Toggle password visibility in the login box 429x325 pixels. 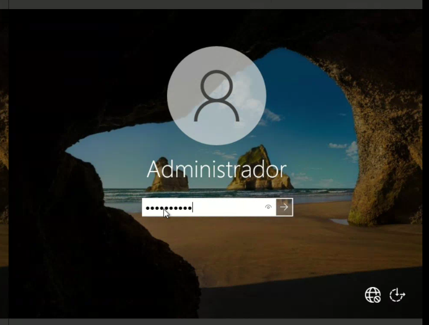tap(268, 207)
